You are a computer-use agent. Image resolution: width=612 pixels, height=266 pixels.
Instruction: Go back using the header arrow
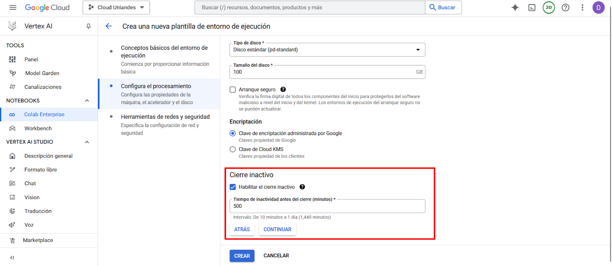[109, 26]
